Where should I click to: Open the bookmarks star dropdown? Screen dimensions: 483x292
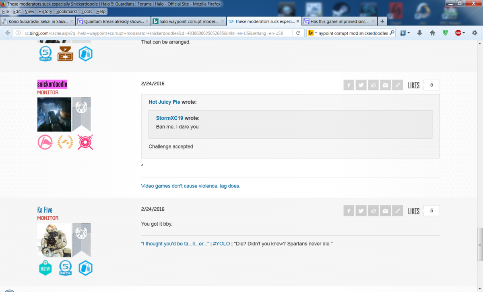tap(409, 33)
